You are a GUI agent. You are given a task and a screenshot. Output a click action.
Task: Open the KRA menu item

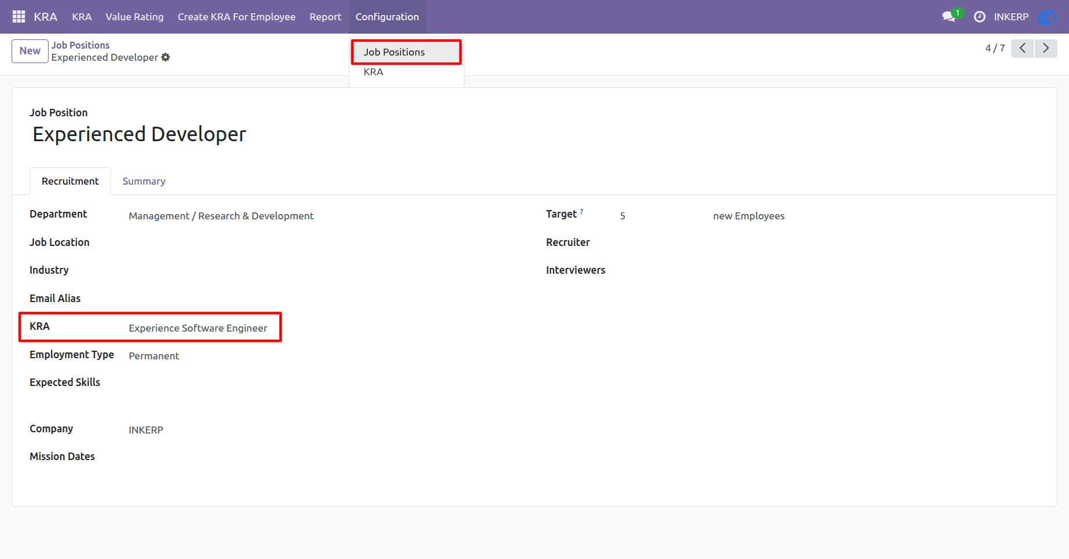pyautogui.click(x=82, y=17)
